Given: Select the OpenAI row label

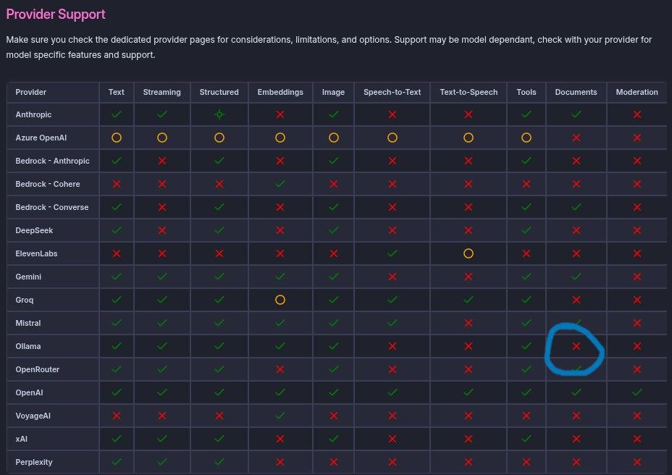Looking at the screenshot, I should pyautogui.click(x=29, y=392).
